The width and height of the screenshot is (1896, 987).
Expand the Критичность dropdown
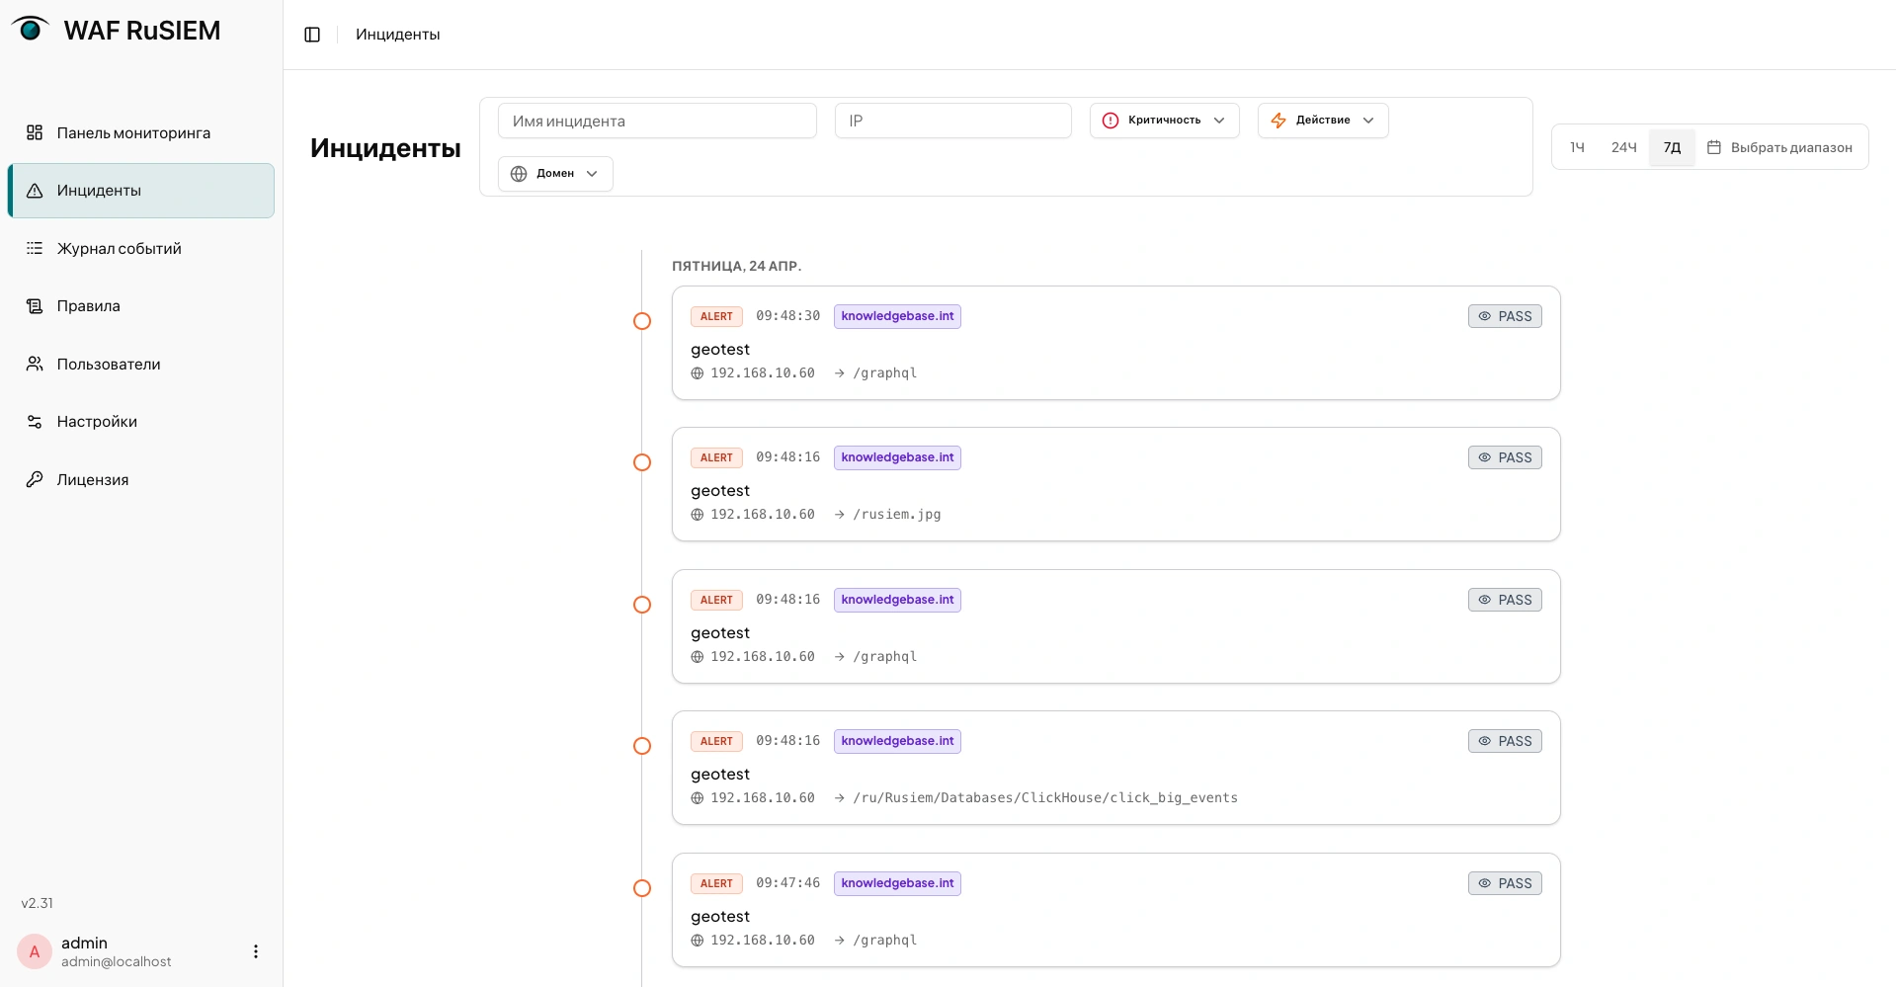(x=1165, y=121)
